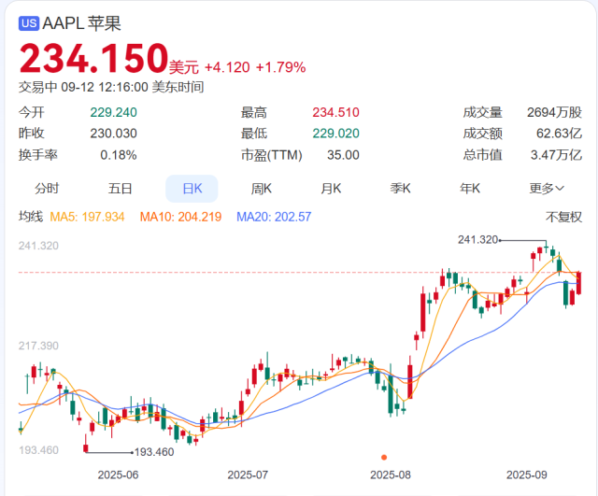Click the 241.320 high price marker

pyautogui.click(x=477, y=240)
